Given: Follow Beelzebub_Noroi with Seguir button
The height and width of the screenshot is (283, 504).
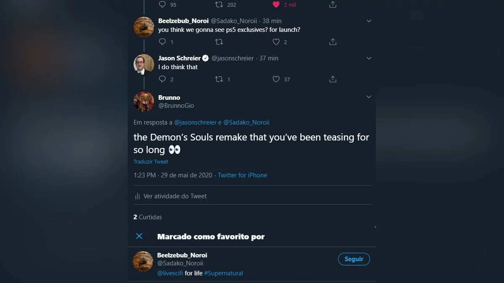Looking at the screenshot, I should (x=354, y=259).
